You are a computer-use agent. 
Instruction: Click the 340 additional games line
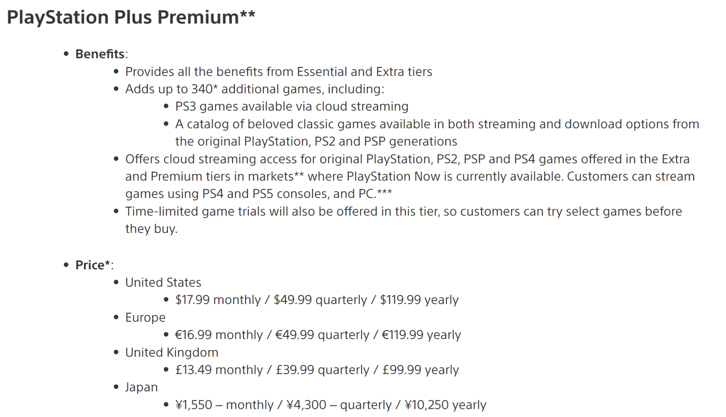pos(255,89)
